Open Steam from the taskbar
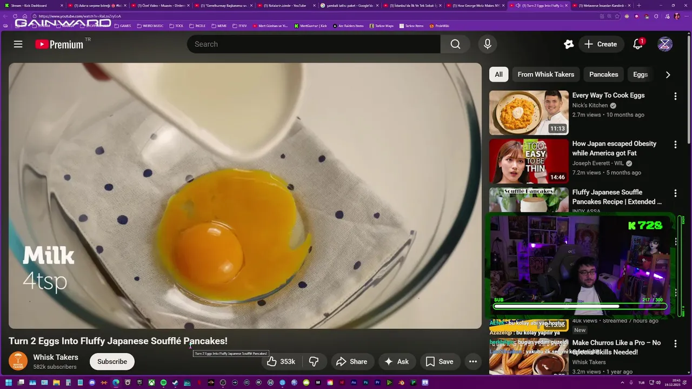 [175, 383]
